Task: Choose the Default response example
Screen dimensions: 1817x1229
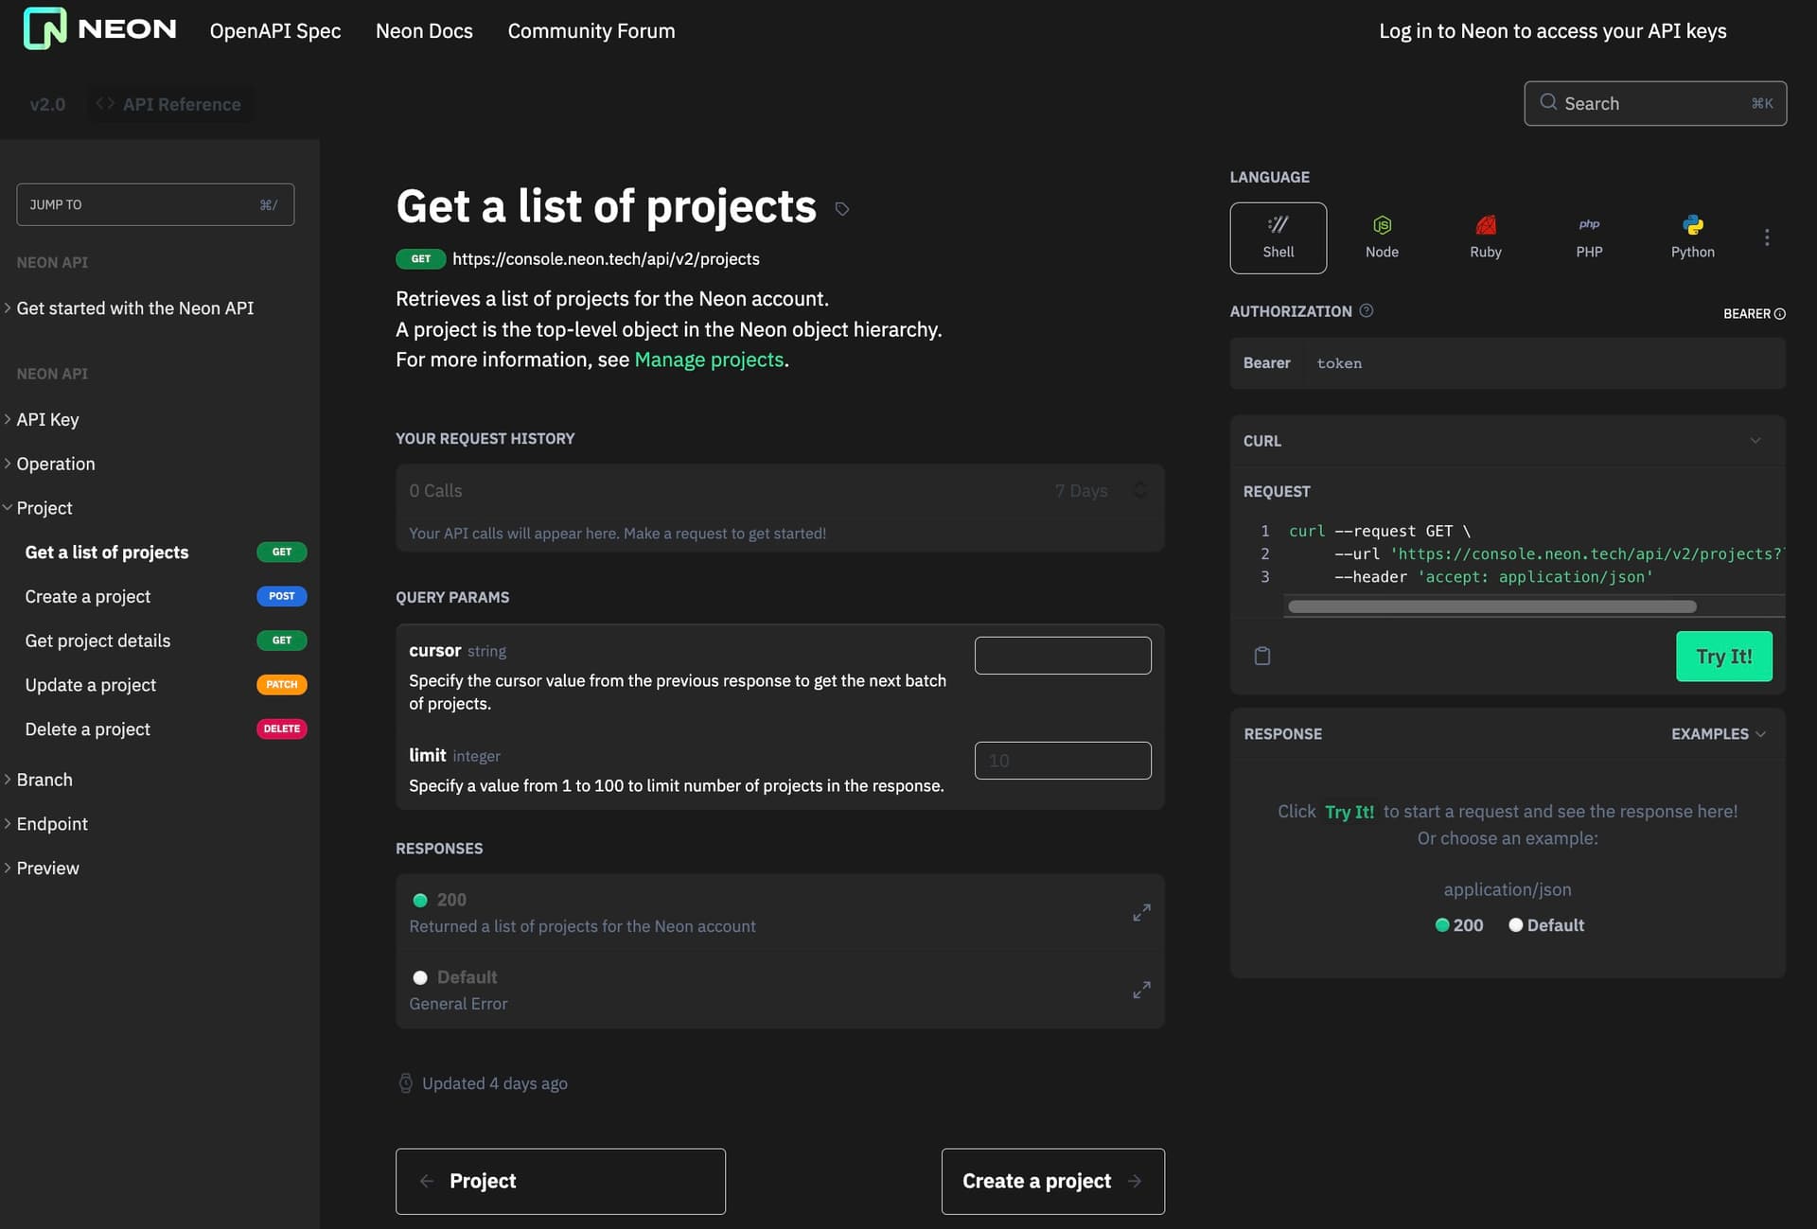Action: click(1546, 925)
